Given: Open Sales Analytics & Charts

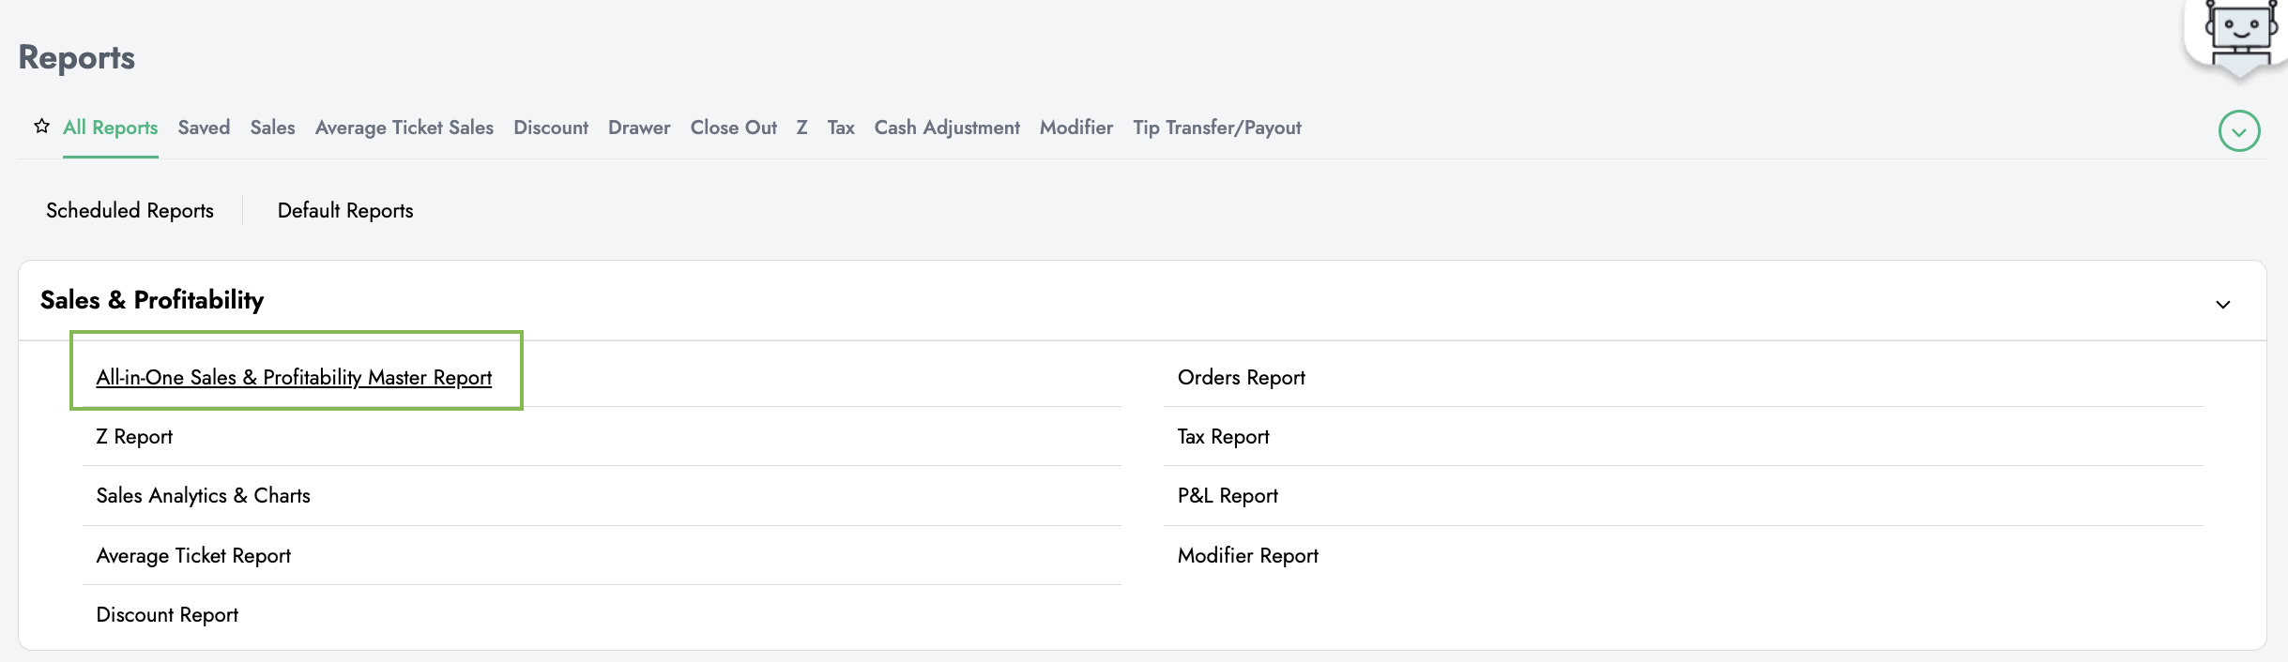Looking at the screenshot, I should [x=203, y=496].
